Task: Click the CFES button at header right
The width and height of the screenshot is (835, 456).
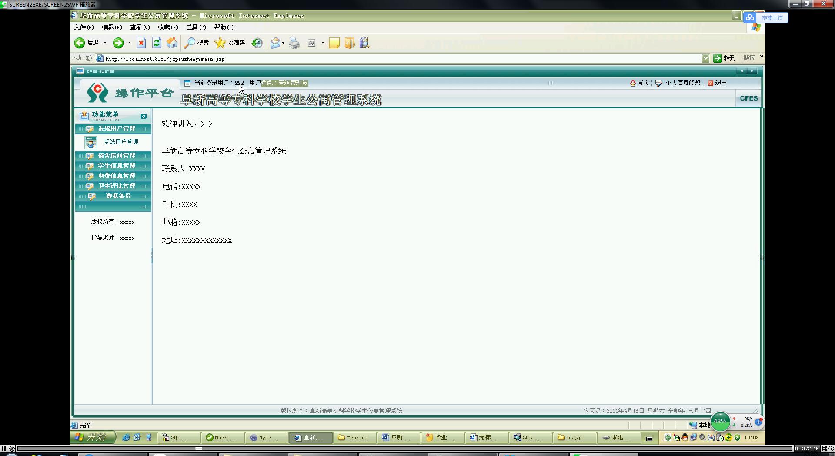Action: click(x=748, y=98)
